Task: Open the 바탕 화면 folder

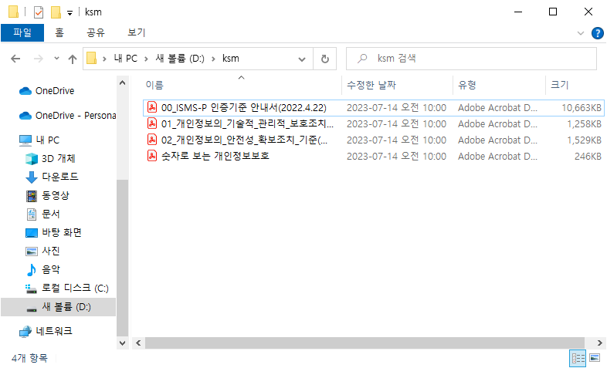Action: 53,233
